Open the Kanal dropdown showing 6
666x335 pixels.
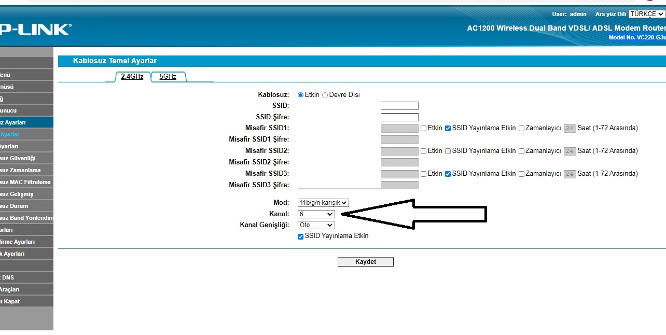click(x=316, y=214)
